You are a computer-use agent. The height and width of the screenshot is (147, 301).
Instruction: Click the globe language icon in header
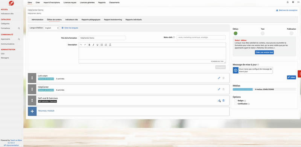[293, 2]
